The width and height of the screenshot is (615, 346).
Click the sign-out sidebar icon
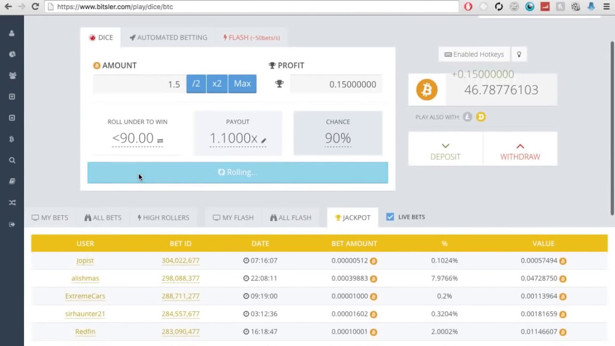tap(12, 224)
